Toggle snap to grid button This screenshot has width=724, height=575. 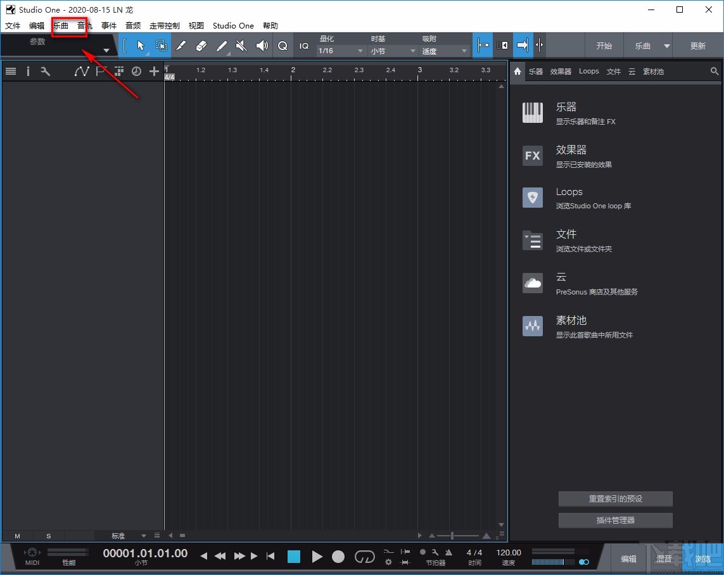pyautogui.click(x=483, y=45)
